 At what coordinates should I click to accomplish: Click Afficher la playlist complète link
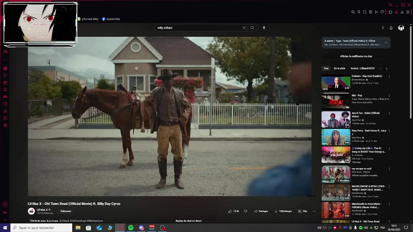[365, 176]
